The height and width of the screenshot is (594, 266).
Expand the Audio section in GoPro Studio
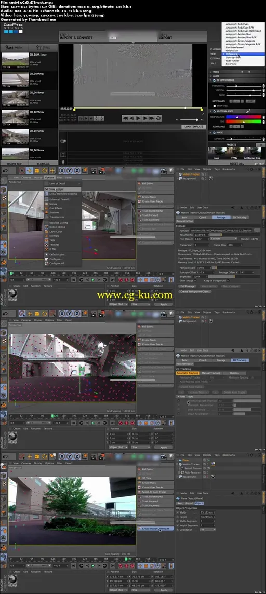(x=211, y=76)
